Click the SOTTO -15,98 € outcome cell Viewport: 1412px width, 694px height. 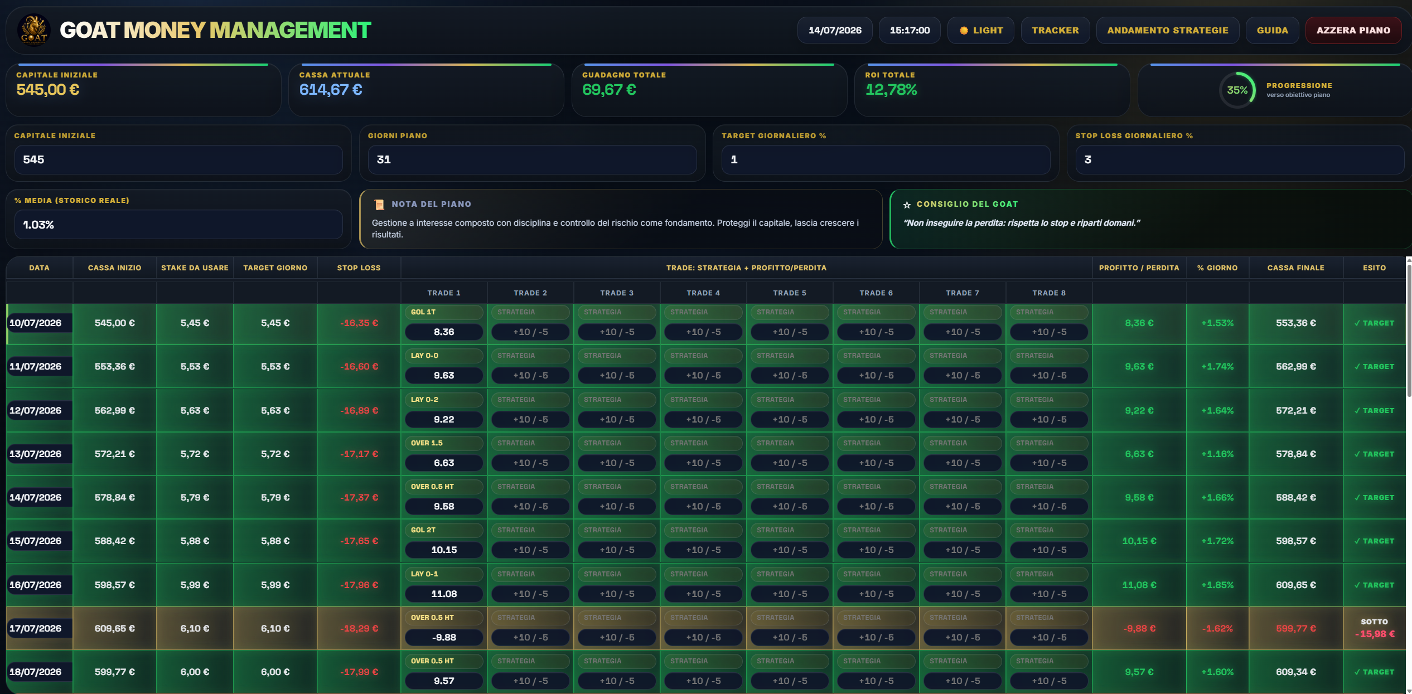[x=1374, y=628]
